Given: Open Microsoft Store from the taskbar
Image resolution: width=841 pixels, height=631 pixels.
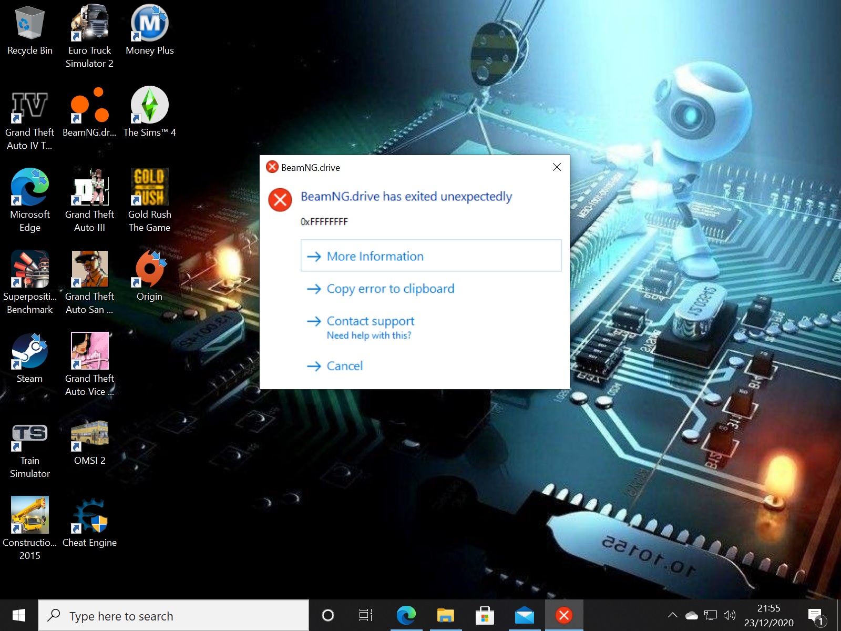Looking at the screenshot, I should [x=485, y=615].
